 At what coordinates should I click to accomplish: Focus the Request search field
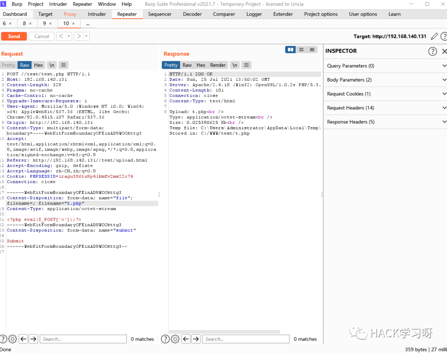point(83,339)
